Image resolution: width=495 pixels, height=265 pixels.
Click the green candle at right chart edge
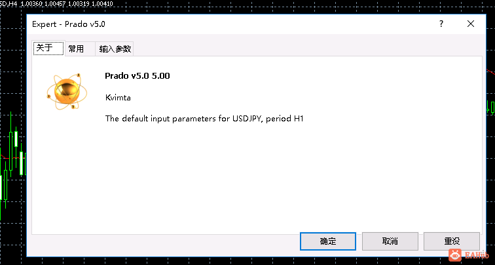click(492, 108)
